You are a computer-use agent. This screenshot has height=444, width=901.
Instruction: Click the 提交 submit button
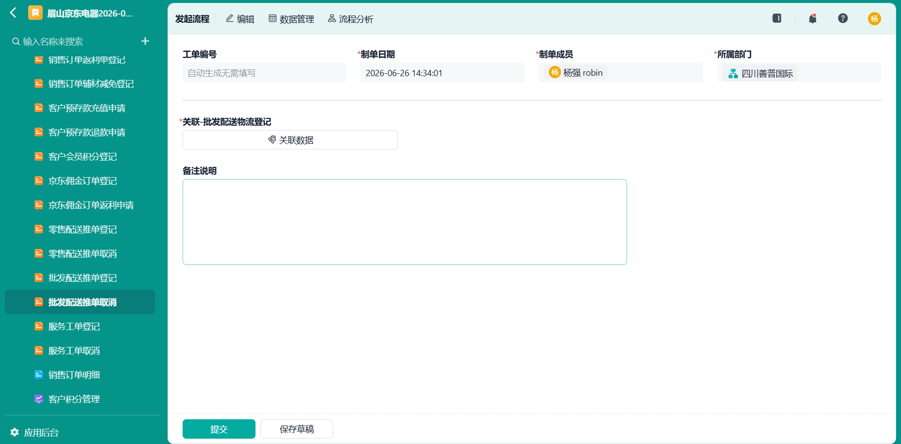[219, 429]
